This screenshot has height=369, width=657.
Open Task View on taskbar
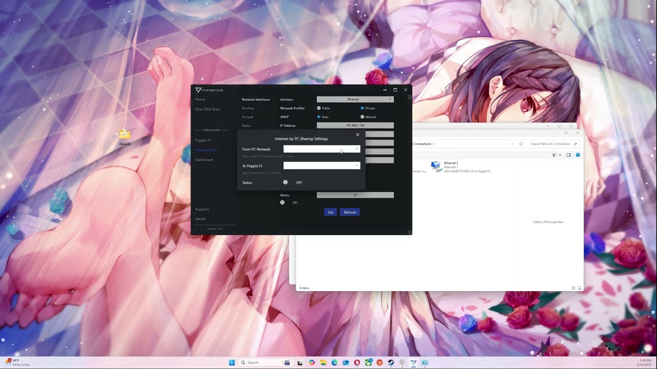(300, 362)
